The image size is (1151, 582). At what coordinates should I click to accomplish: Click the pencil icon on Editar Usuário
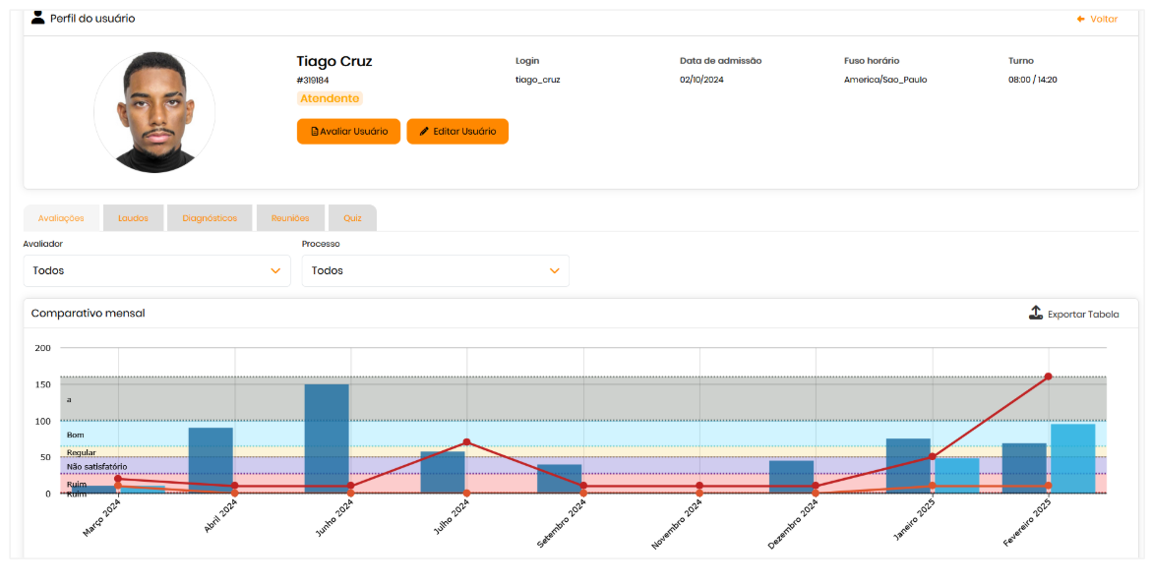click(x=424, y=132)
